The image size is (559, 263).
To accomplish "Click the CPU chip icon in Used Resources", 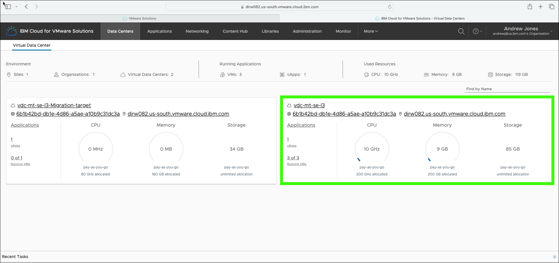I will tap(367, 75).
